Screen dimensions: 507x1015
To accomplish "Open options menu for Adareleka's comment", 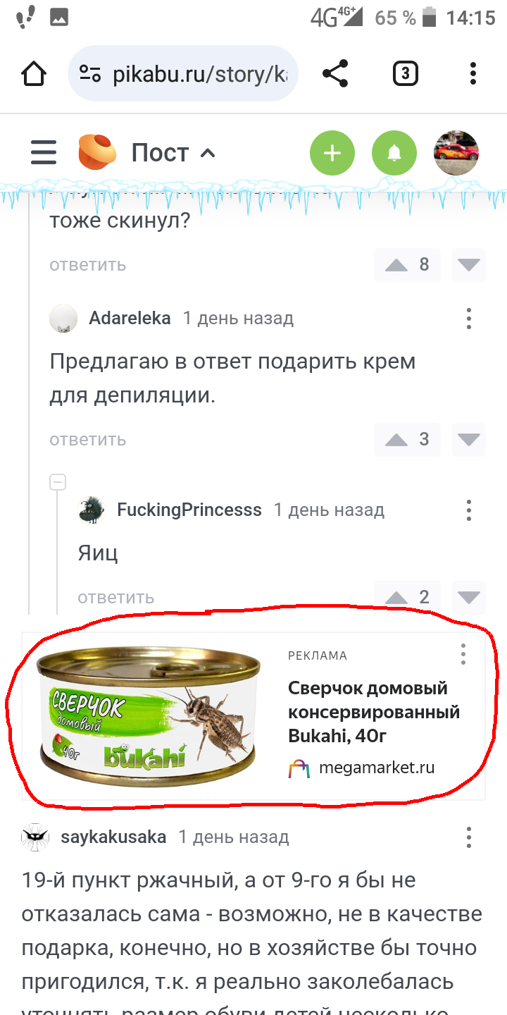I will point(469,319).
